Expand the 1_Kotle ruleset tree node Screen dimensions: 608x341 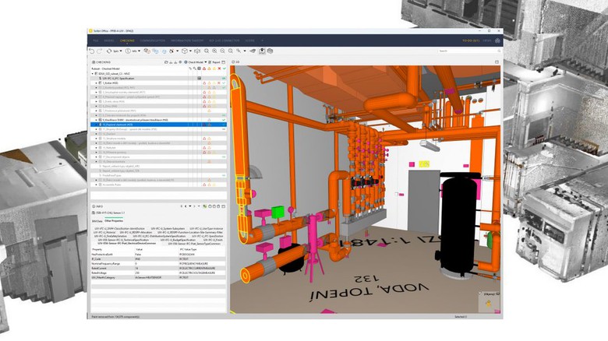[97, 83]
